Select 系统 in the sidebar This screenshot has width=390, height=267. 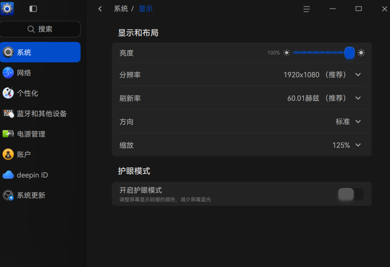pyautogui.click(x=40, y=52)
